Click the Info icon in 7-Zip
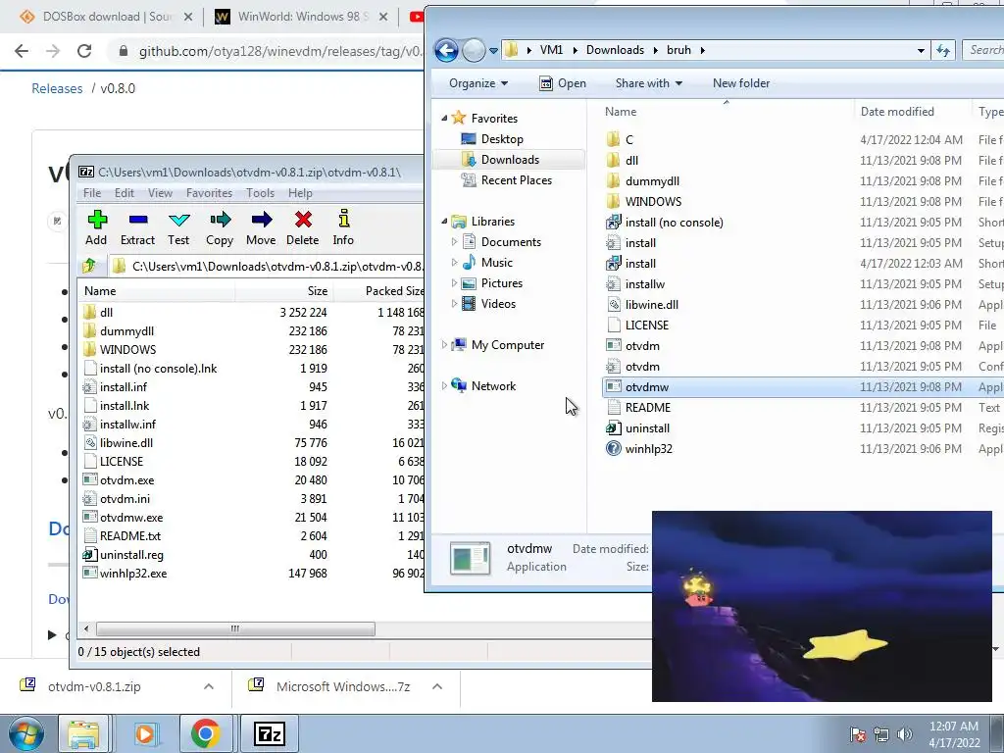1004x753 pixels. [344, 219]
